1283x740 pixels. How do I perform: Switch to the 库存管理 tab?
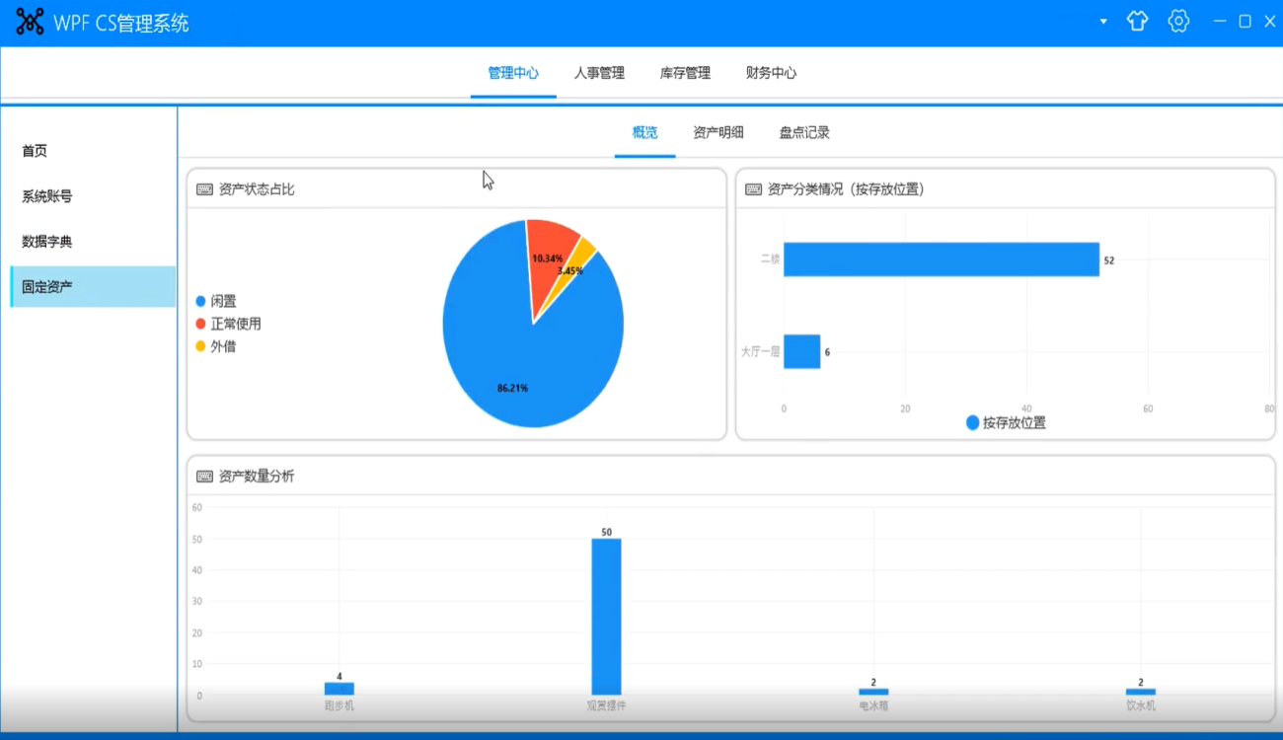click(x=685, y=73)
